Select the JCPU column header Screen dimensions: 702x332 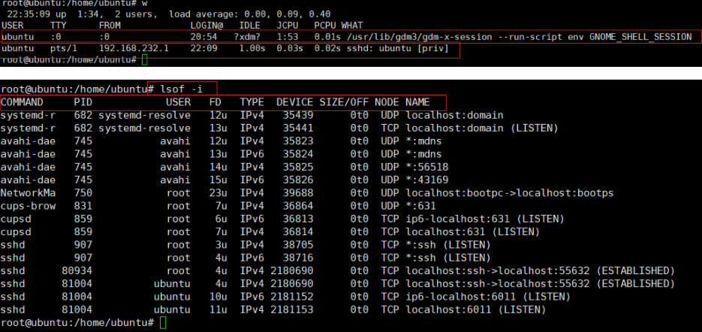tap(288, 25)
